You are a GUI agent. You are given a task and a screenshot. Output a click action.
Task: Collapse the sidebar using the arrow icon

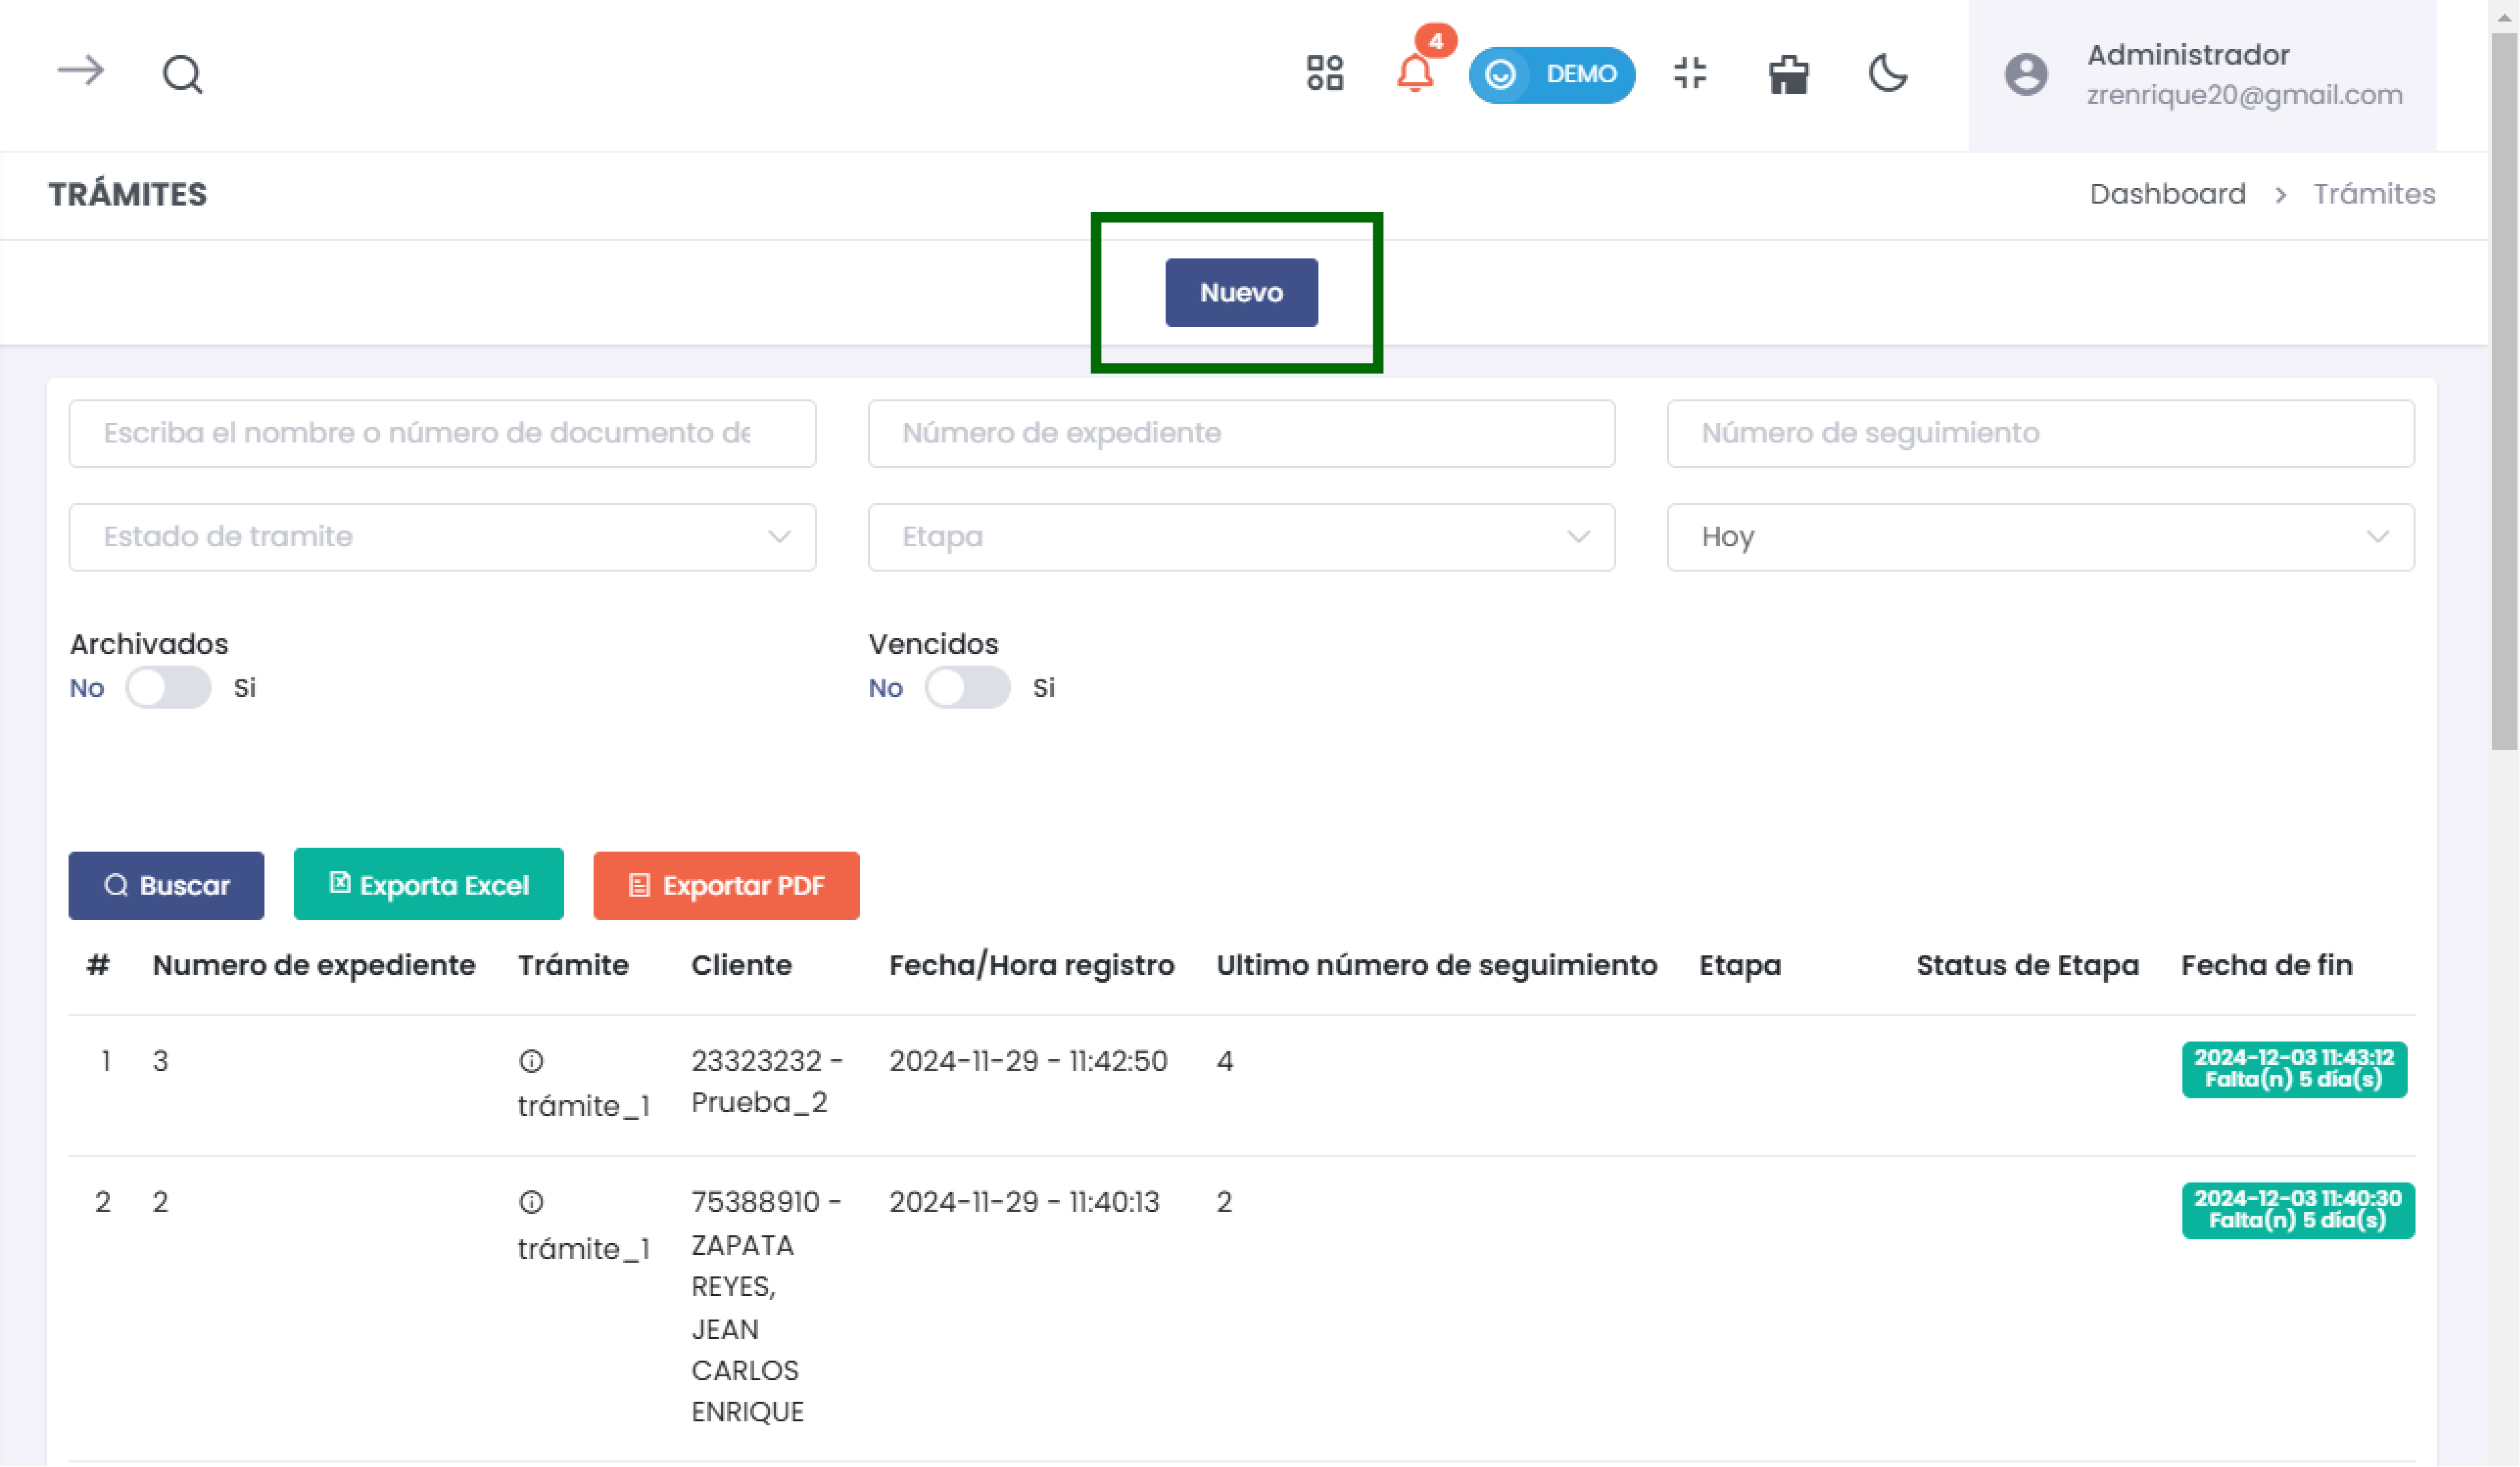(80, 71)
